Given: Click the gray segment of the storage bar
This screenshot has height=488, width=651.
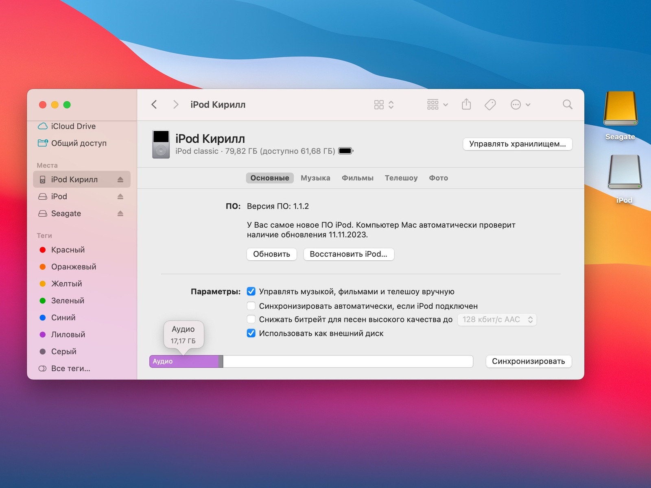Looking at the screenshot, I should [221, 362].
